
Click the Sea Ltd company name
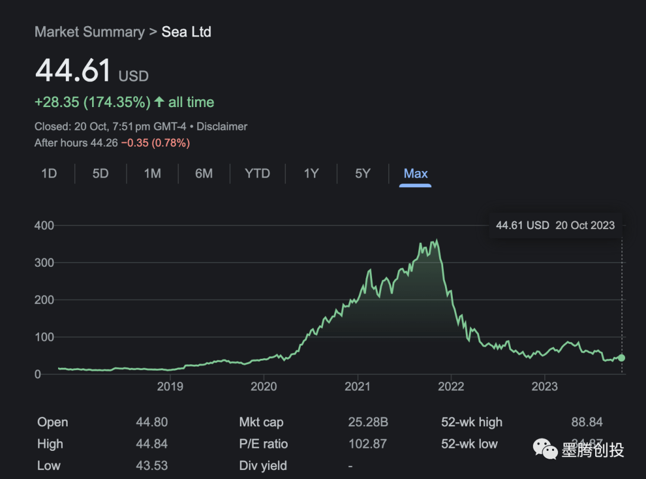pyautogui.click(x=186, y=32)
